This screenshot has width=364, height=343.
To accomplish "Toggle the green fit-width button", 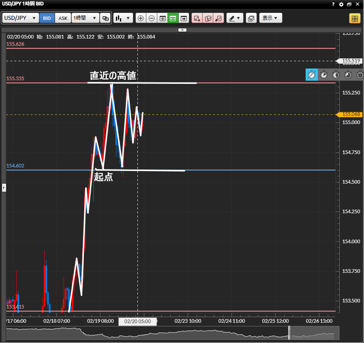I will tap(173, 18).
